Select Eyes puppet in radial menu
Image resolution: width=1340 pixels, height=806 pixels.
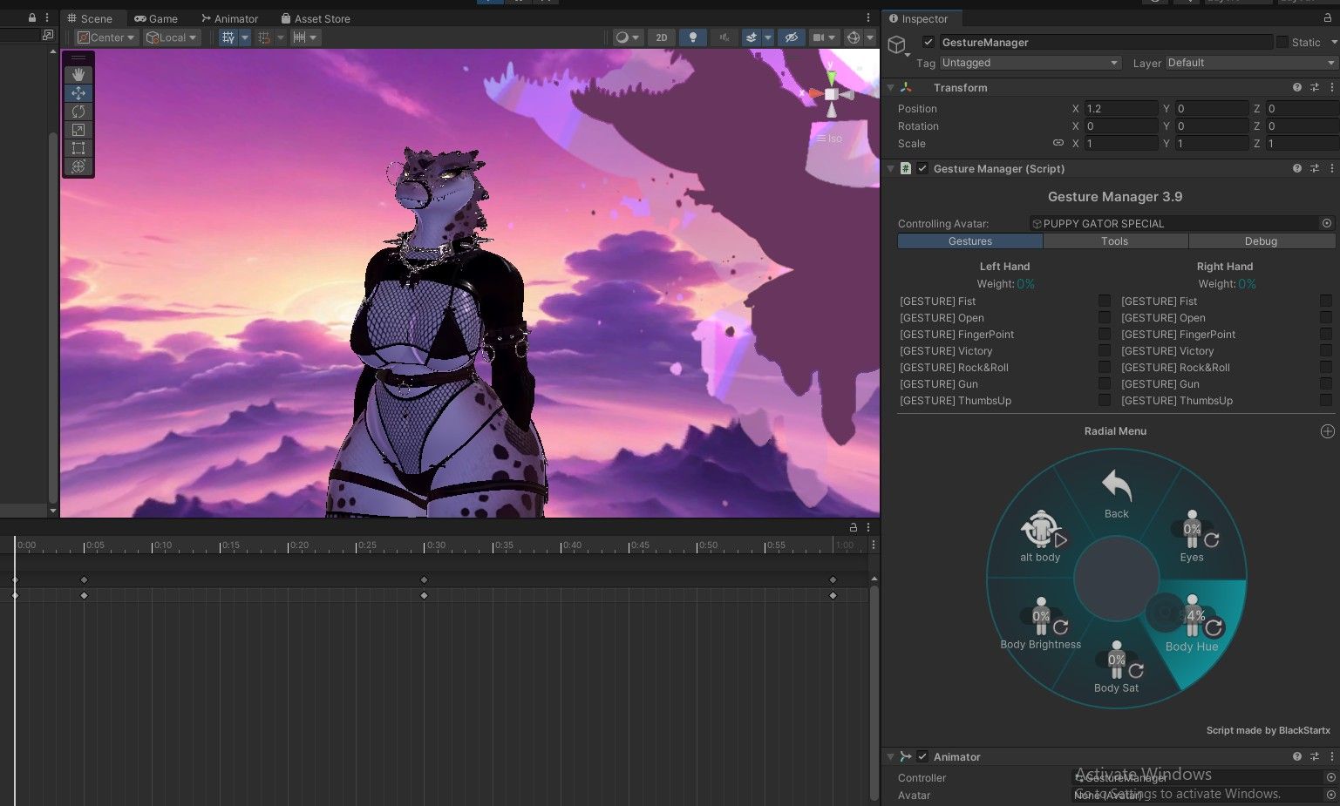[1193, 537]
